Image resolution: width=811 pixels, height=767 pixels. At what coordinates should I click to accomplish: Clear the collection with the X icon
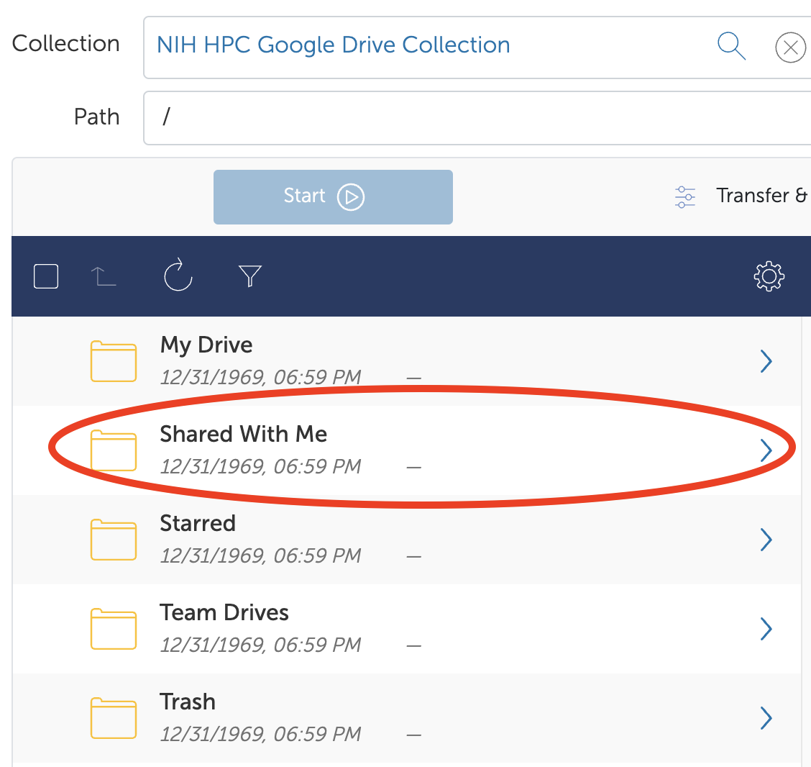(790, 48)
